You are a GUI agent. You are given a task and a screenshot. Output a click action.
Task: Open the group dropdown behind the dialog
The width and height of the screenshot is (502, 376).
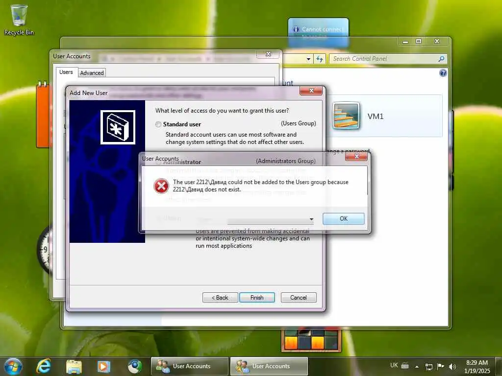click(311, 219)
